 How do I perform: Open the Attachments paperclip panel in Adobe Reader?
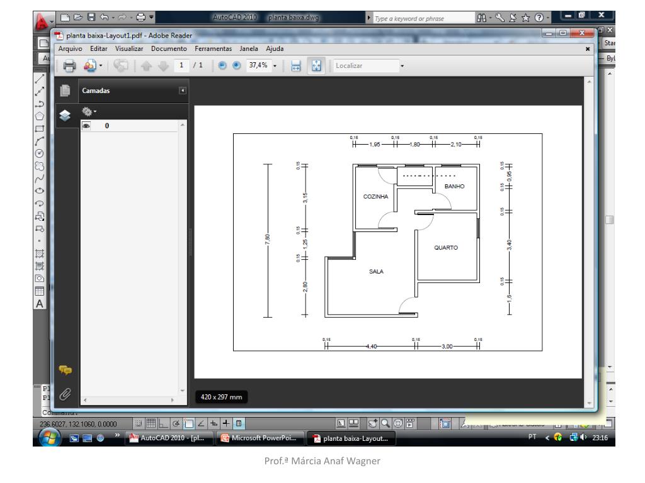click(65, 395)
